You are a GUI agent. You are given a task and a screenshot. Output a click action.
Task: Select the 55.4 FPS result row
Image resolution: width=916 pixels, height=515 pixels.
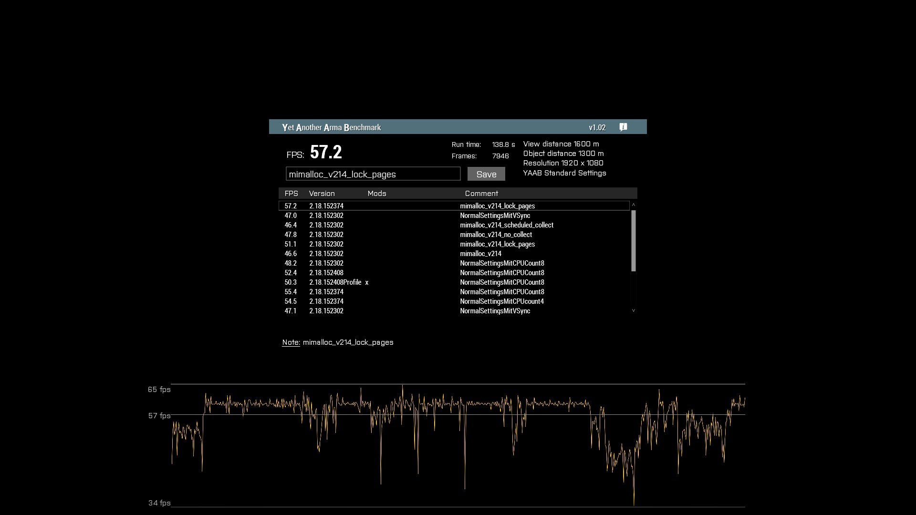point(454,292)
